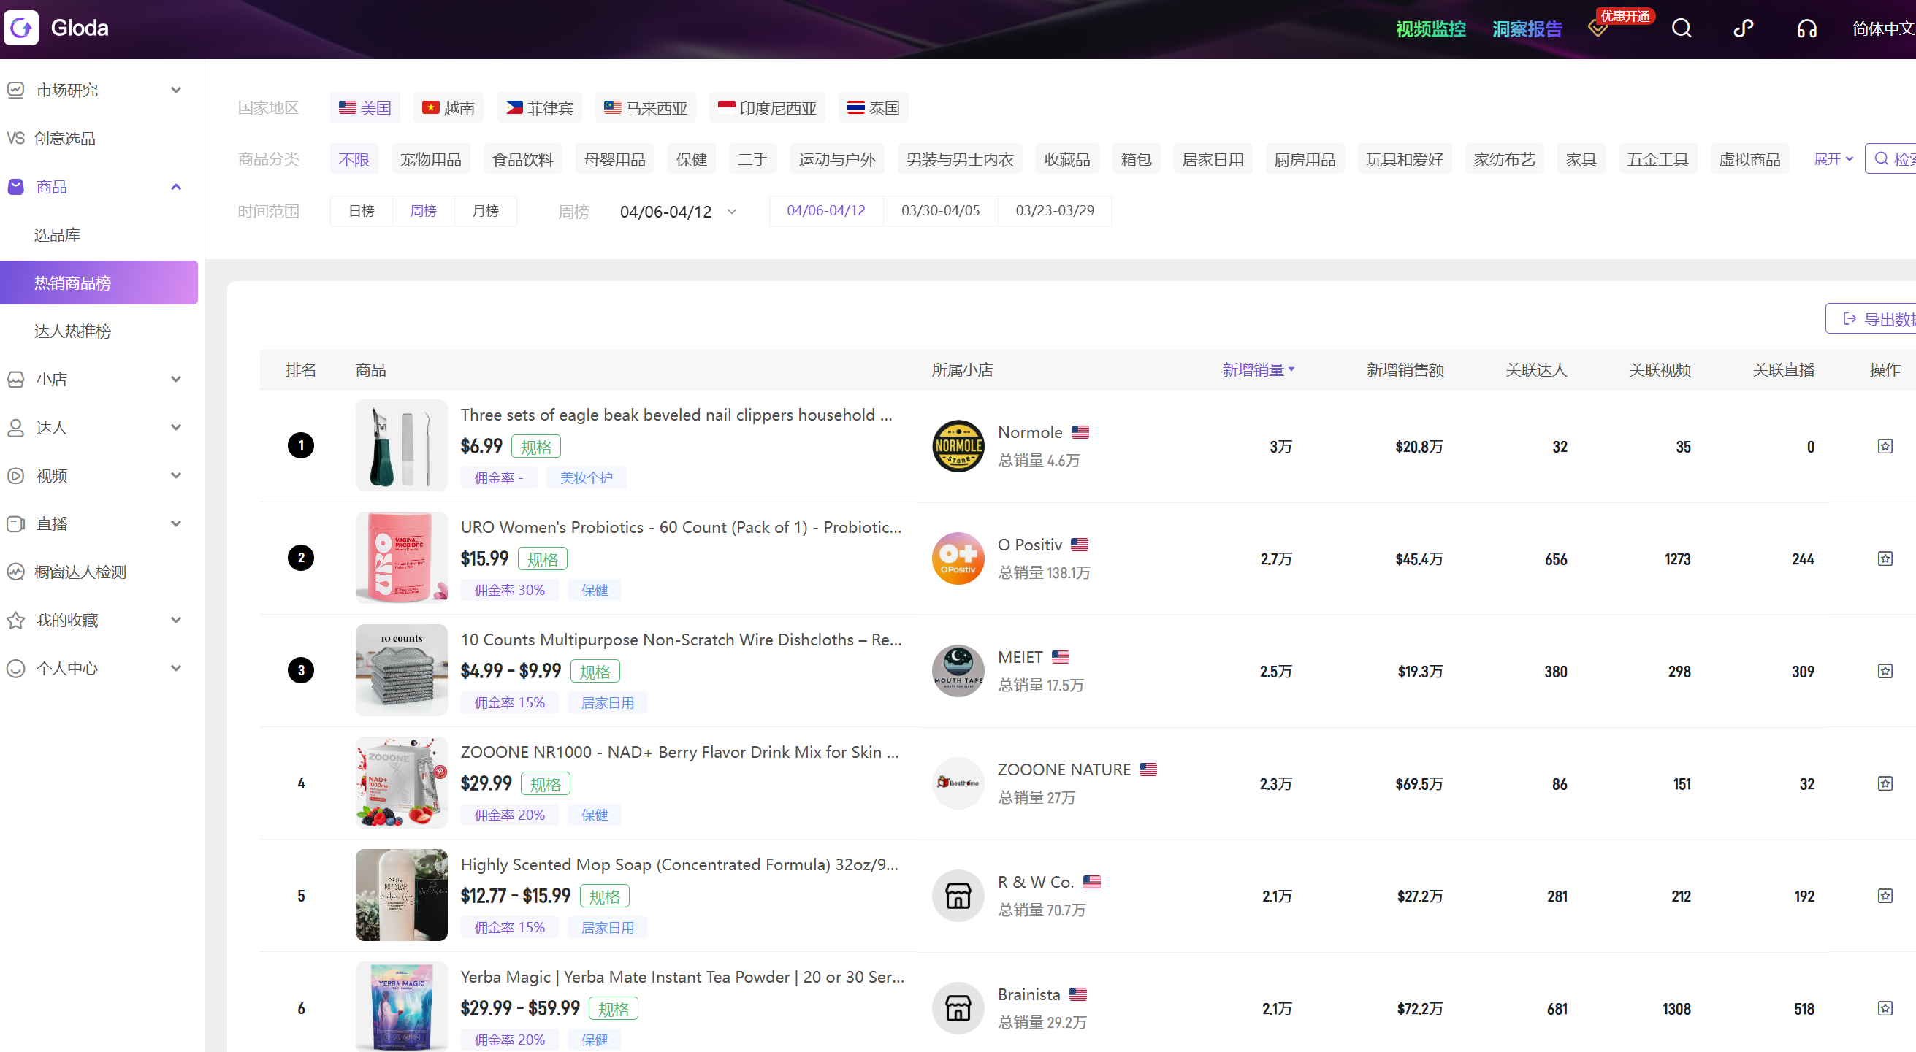The image size is (1916, 1052).
Task: Select the 美国 country filter
Action: point(365,108)
